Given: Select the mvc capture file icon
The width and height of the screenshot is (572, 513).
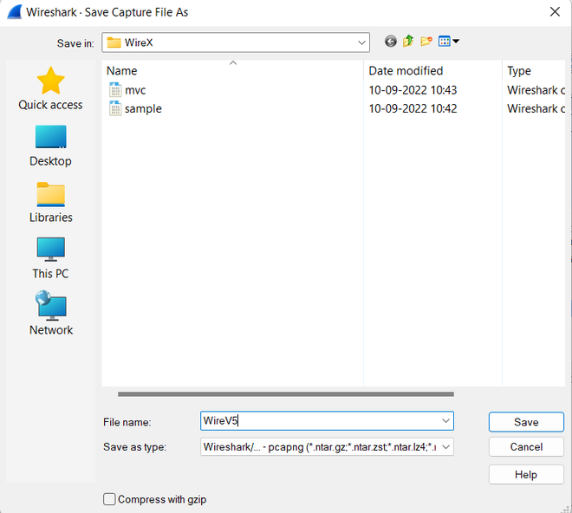Looking at the screenshot, I should pyautogui.click(x=115, y=90).
